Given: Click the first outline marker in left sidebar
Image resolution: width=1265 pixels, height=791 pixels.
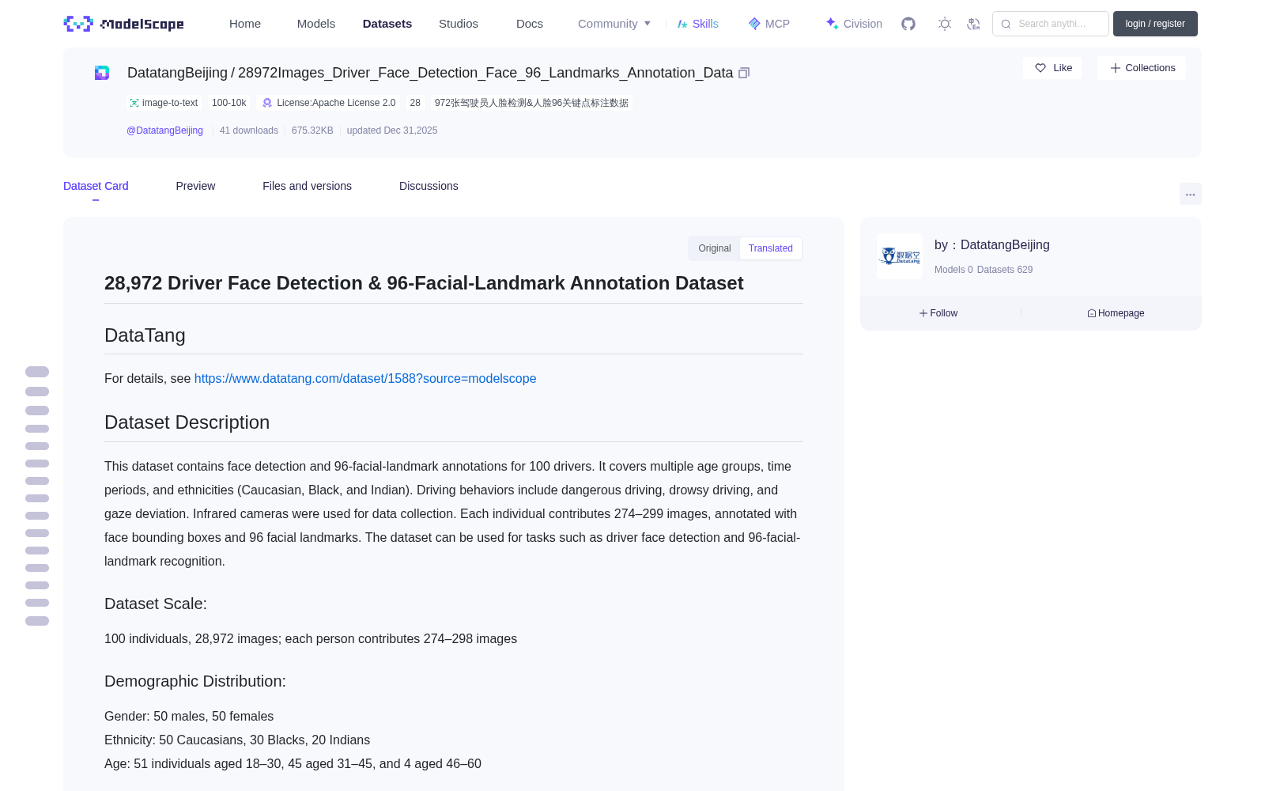Looking at the screenshot, I should (37, 372).
